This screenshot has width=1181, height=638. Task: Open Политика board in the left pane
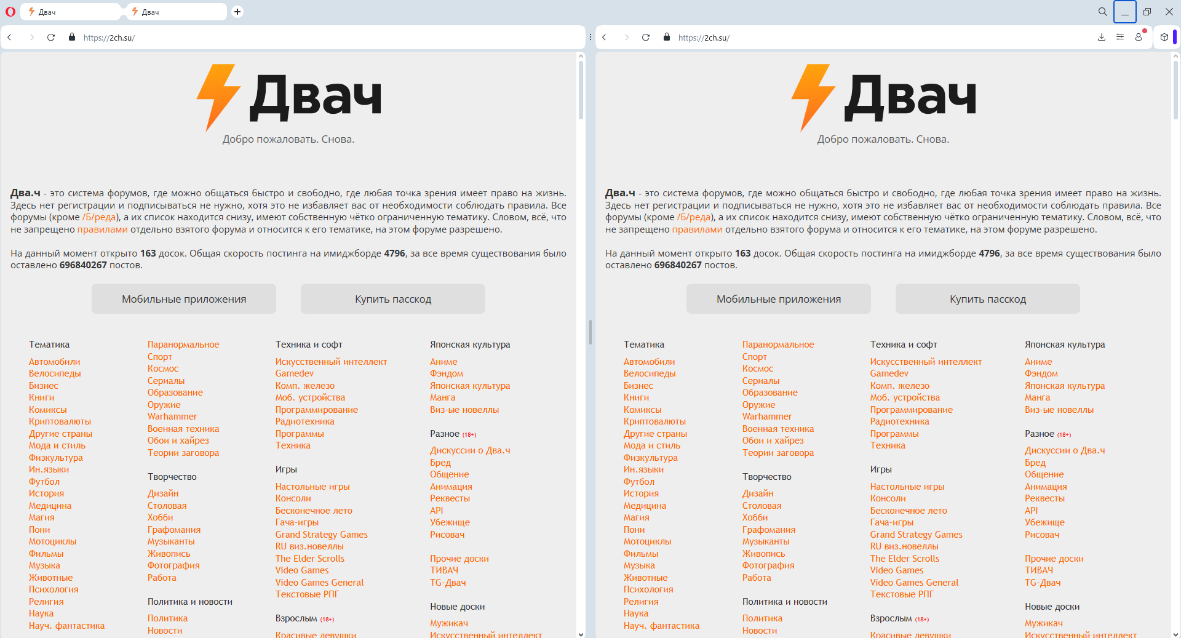coord(168,618)
